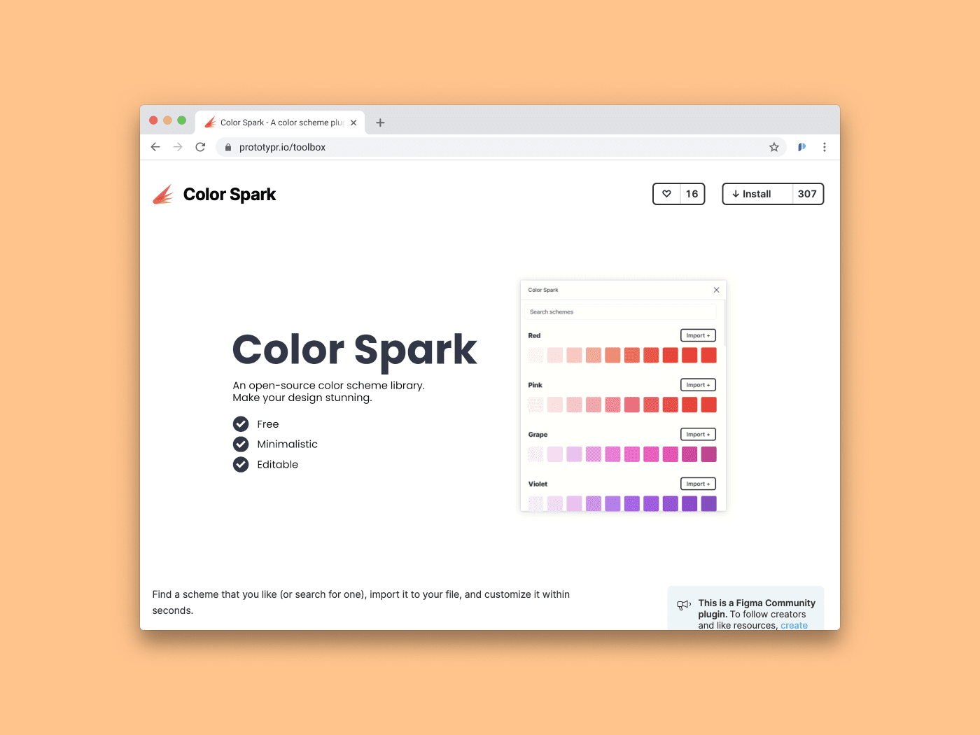Image resolution: width=980 pixels, height=735 pixels.
Task: Click the browser back arrow
Action: click(x=155, y=147)
